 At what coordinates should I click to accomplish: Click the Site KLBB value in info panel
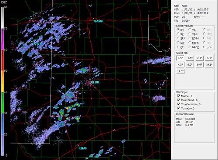[x=184, y=6]
